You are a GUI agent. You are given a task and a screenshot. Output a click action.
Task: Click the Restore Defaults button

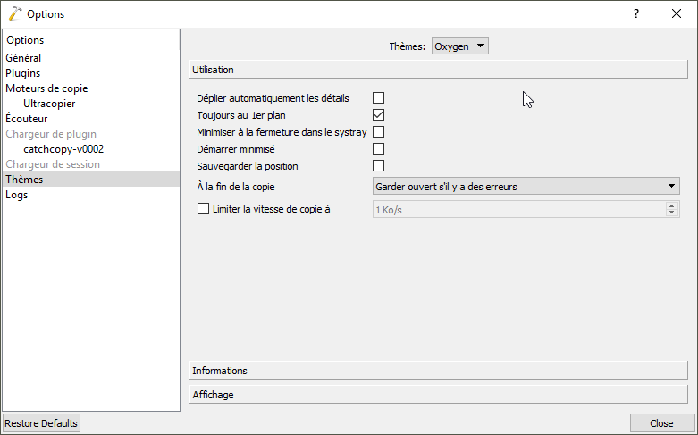(41, 423)
